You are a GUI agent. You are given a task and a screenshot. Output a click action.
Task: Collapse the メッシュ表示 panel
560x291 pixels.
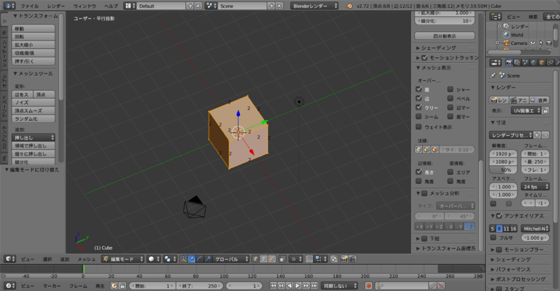pyautogui.click(x=435, y=68)
